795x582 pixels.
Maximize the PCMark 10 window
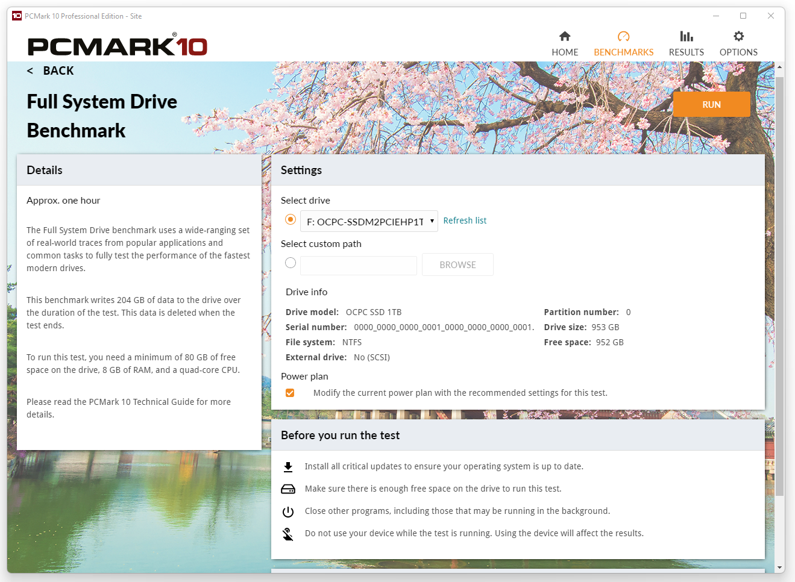(x=743, y=16)
